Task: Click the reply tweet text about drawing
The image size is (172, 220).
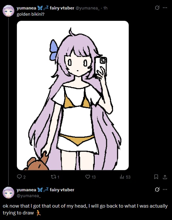Action: pos(85,210)
